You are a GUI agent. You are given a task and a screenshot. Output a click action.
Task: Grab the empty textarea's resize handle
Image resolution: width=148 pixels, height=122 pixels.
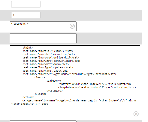pyautogui.click(x=75, y=42)
